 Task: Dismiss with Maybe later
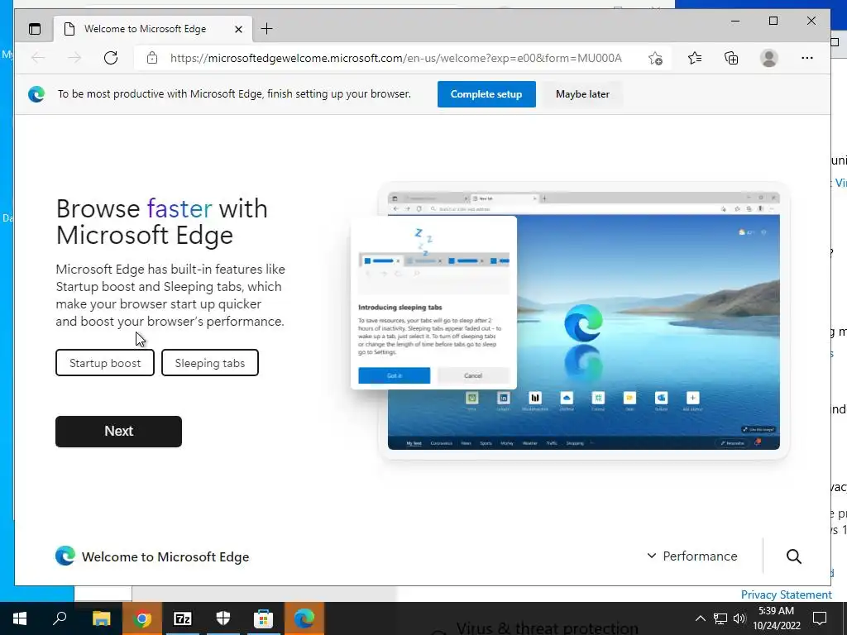pyautogui.click(x=582, y=94)
